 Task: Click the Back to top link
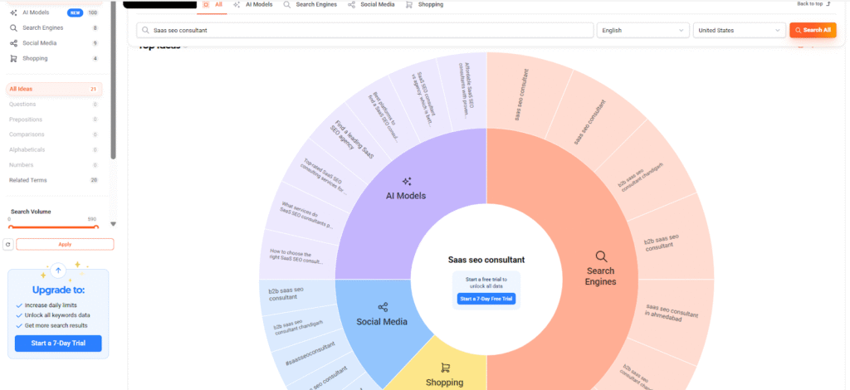813,4
